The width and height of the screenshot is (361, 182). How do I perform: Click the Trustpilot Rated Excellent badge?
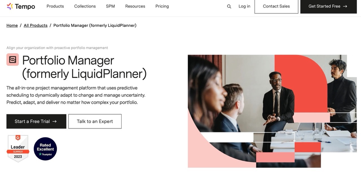pyautogui.click(x=45, y=149)
